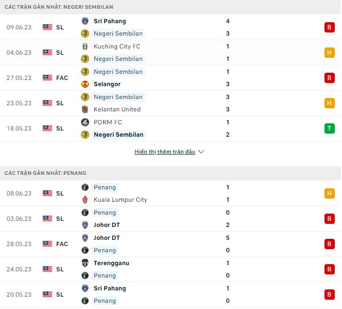Click the H badge for Penang vs Kuala Lumpur
Screen dimensions: 342x309
pyautogui.click(x=329, y=193)
